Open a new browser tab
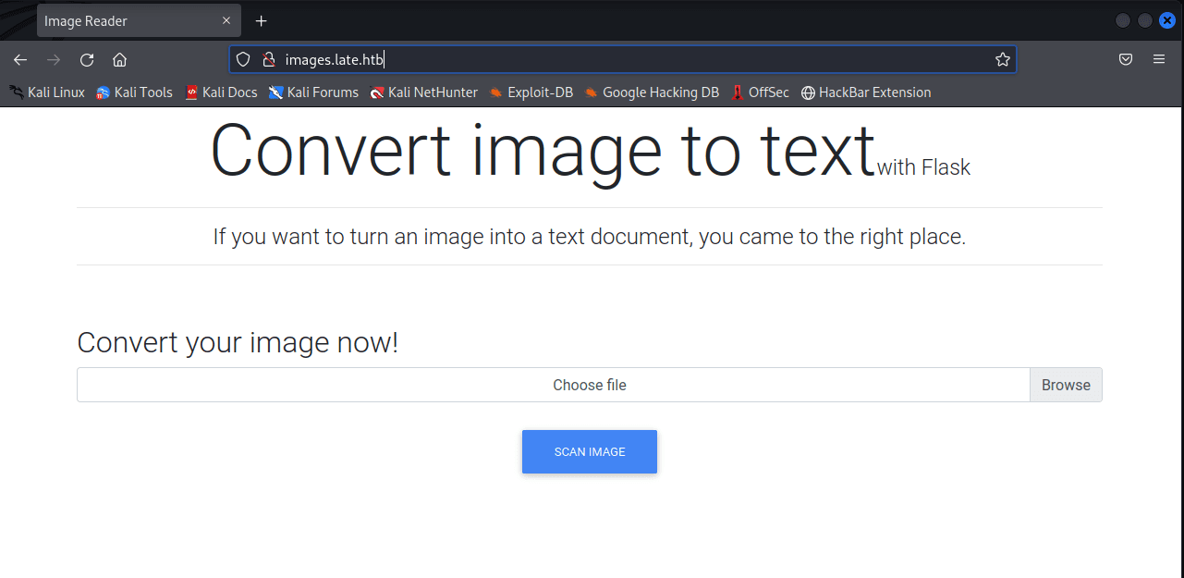This screenshot has height=578, width=1184. pos(261,19)
